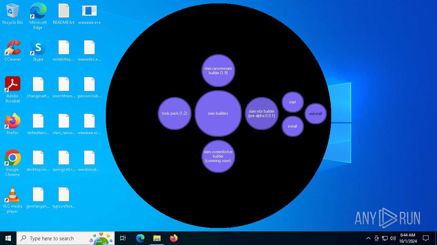Select the typesrefere file icon
437x245 pixels.
(x=64, y=198)
